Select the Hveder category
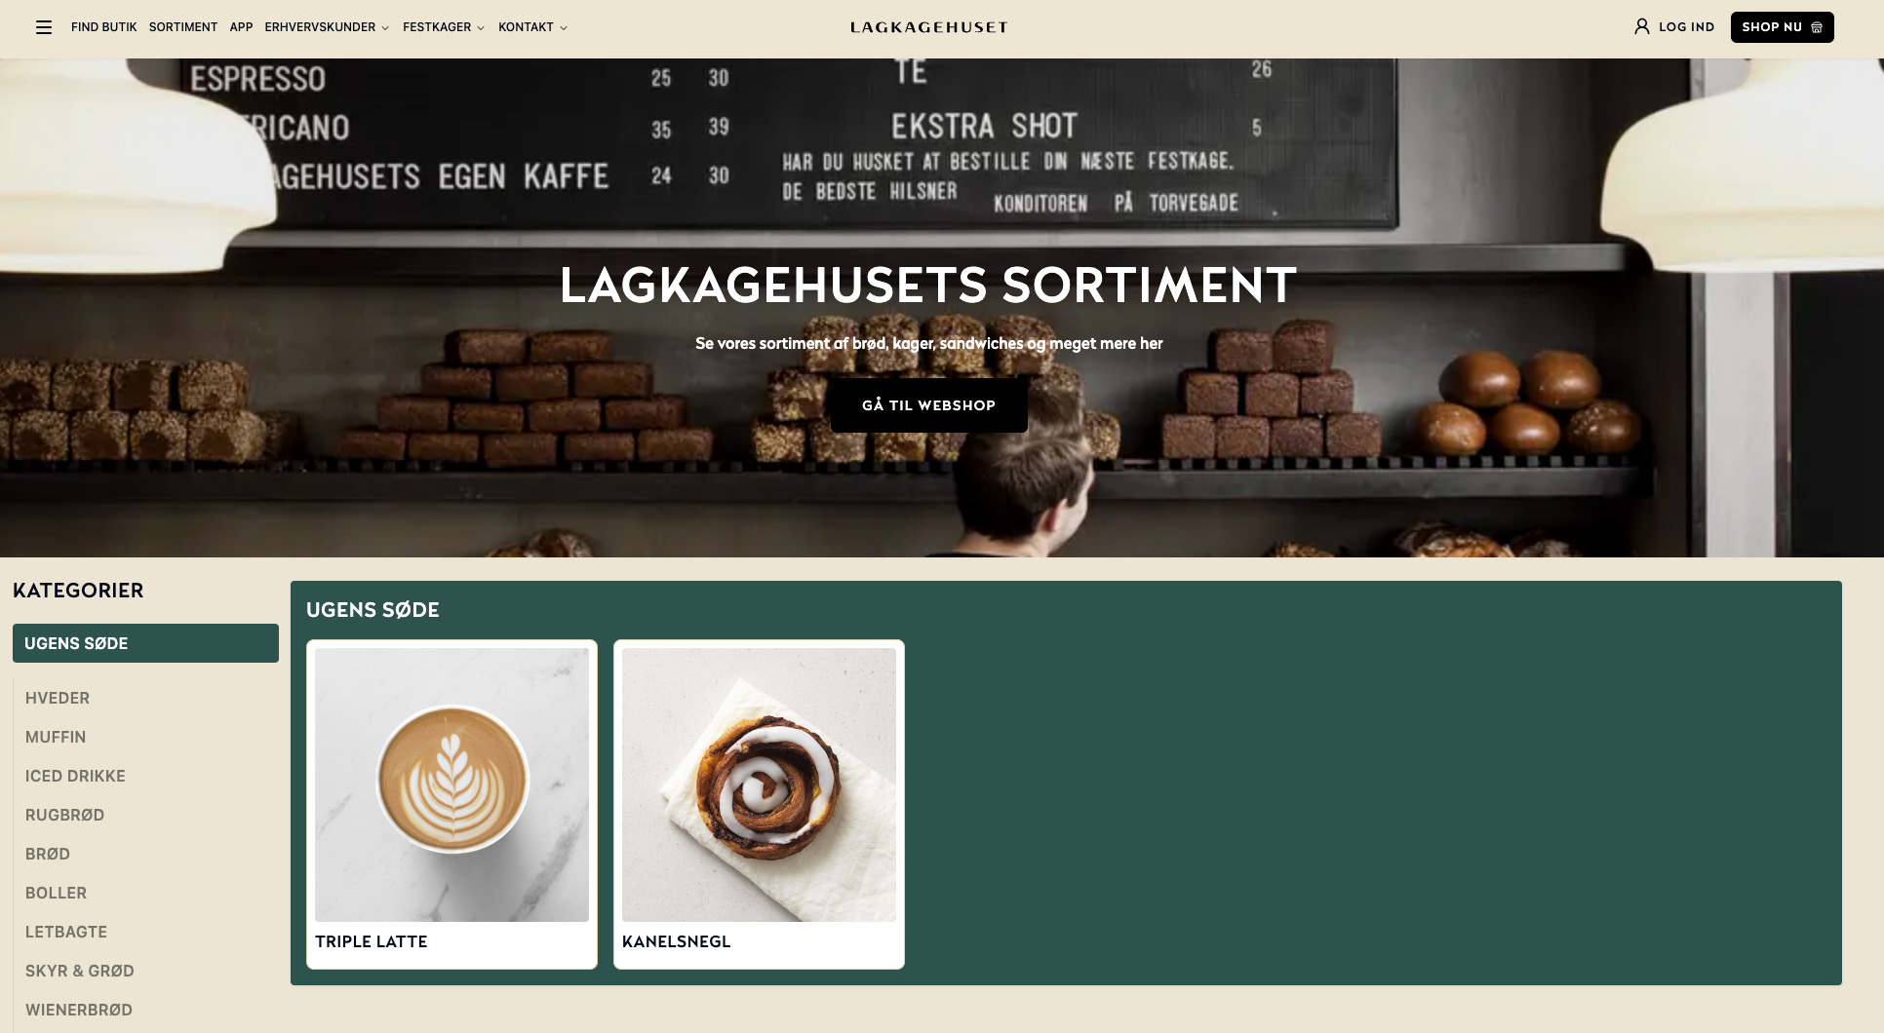 (58, 698)
